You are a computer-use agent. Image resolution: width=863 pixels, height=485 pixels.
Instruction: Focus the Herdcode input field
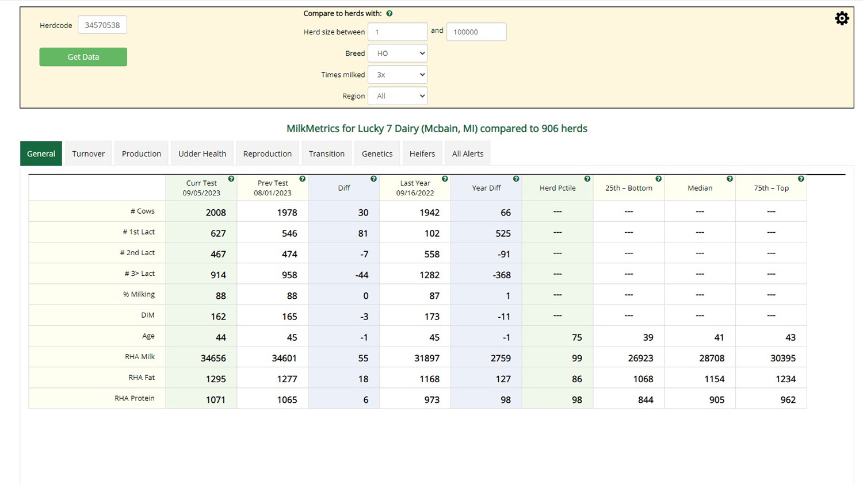102,25
